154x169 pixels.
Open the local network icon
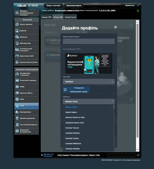(17, 80)
